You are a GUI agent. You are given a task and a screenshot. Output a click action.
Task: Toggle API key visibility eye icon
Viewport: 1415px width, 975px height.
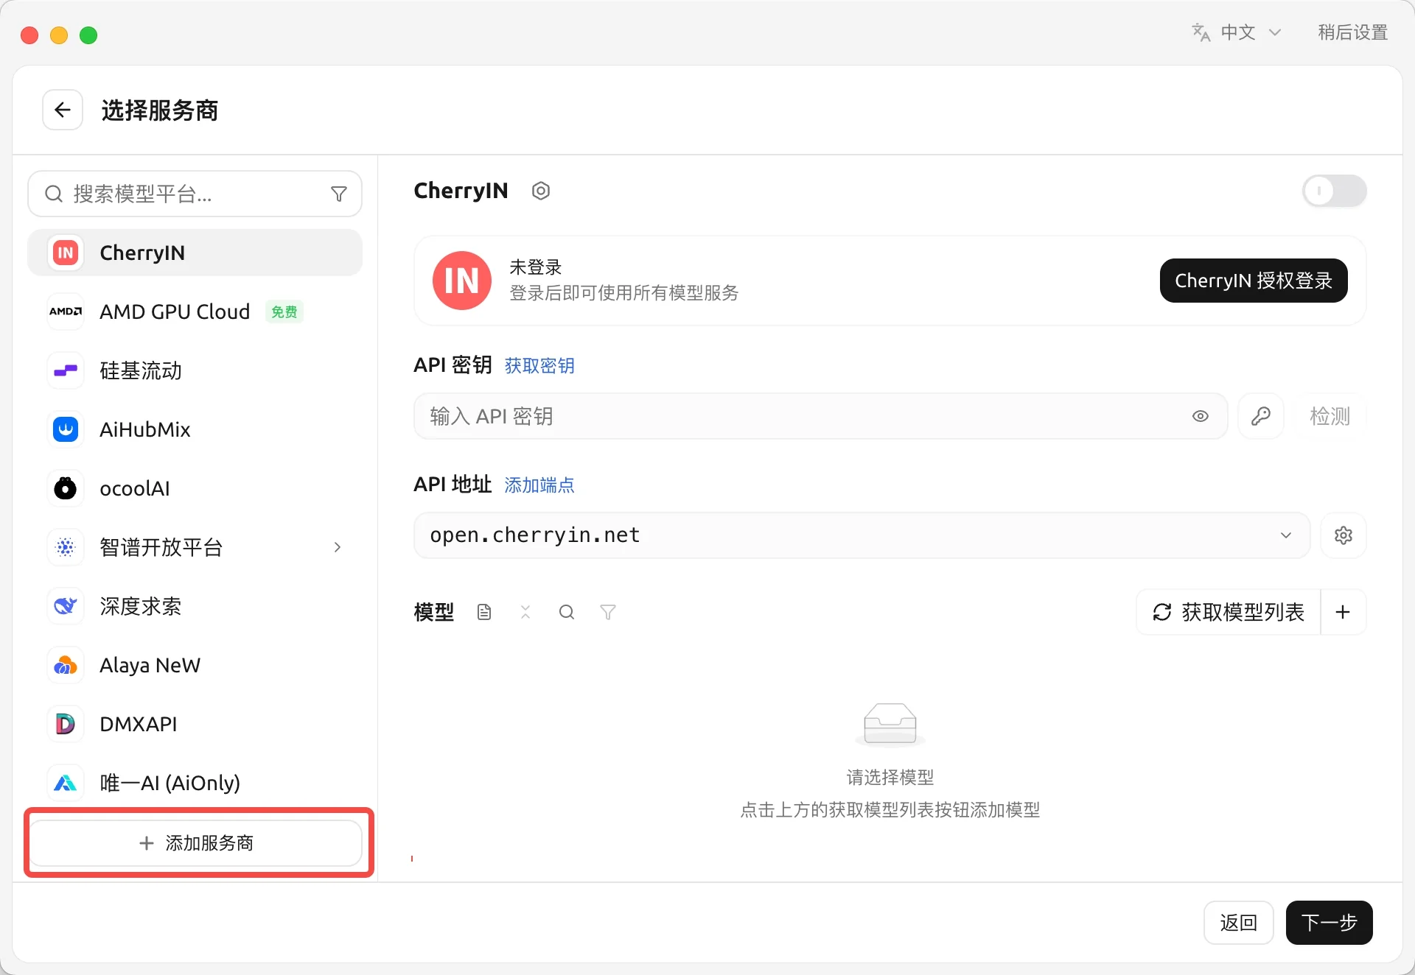coord(1201,416)
